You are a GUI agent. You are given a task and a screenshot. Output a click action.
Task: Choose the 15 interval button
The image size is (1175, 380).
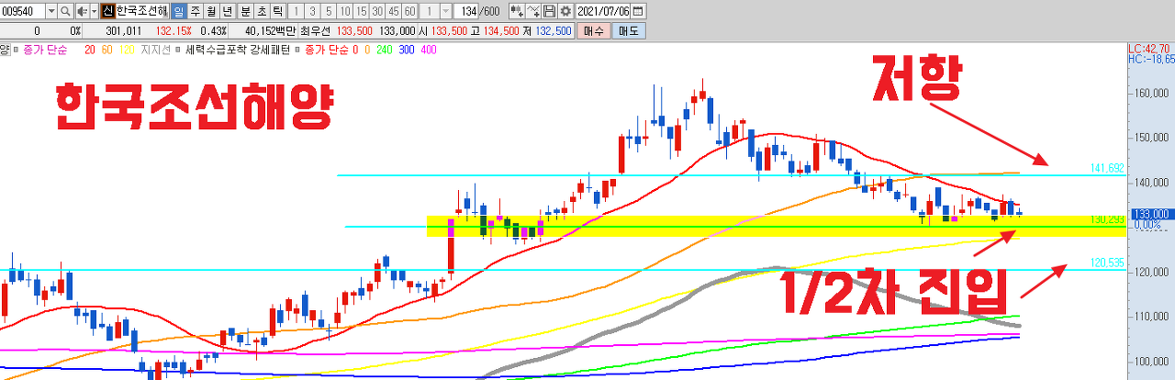[x=362, y=11]
